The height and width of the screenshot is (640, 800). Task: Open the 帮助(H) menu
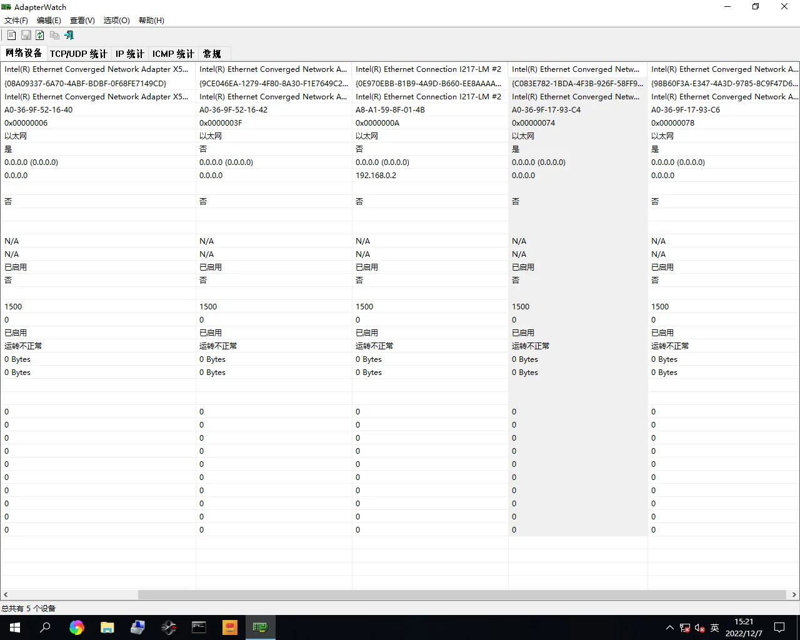click(x=151, y=21)
